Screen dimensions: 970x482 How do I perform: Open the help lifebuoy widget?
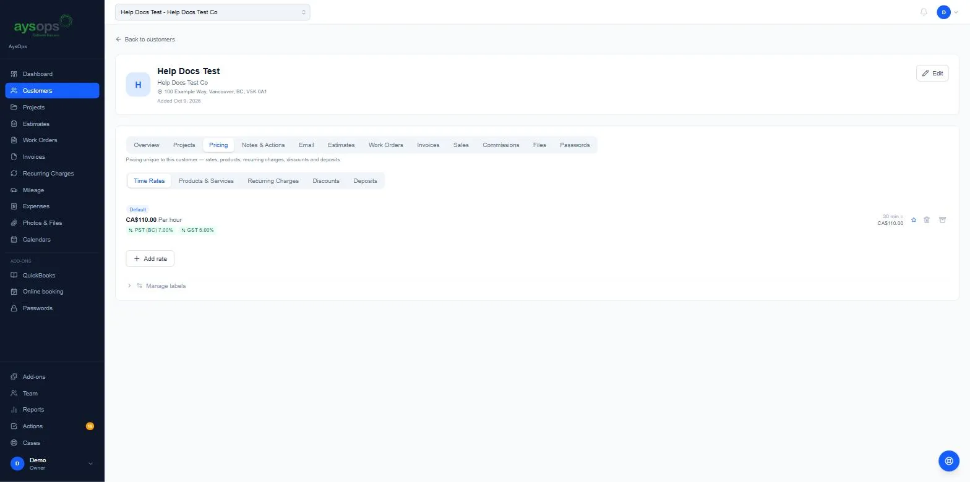[949, 461]
